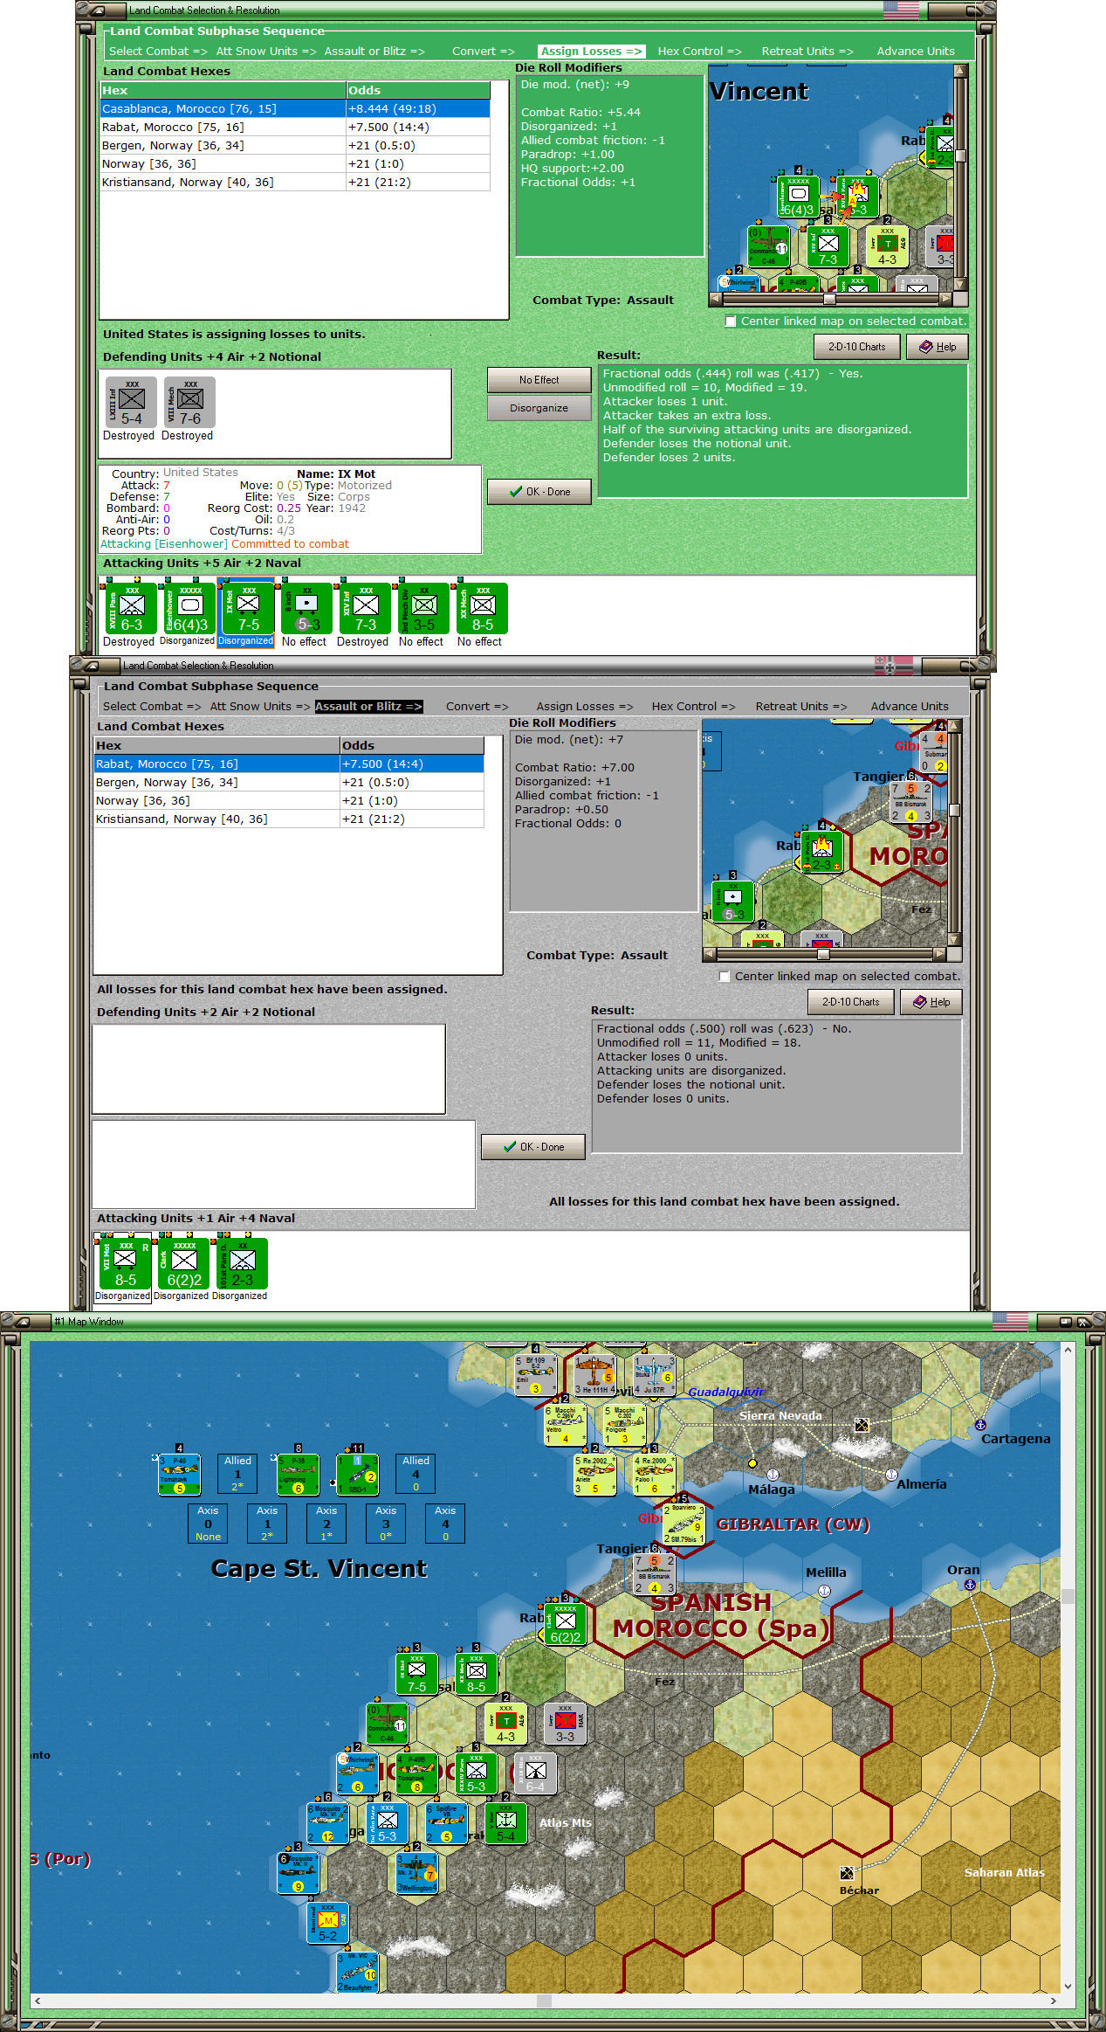Select the 3rd Mech Div 3-5 unit
Viewport: 1106px width, 2032px height.
(x=423, y=608)
